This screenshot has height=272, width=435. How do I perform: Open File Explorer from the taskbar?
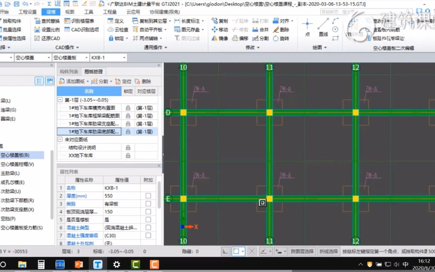(x=22, y=264)
